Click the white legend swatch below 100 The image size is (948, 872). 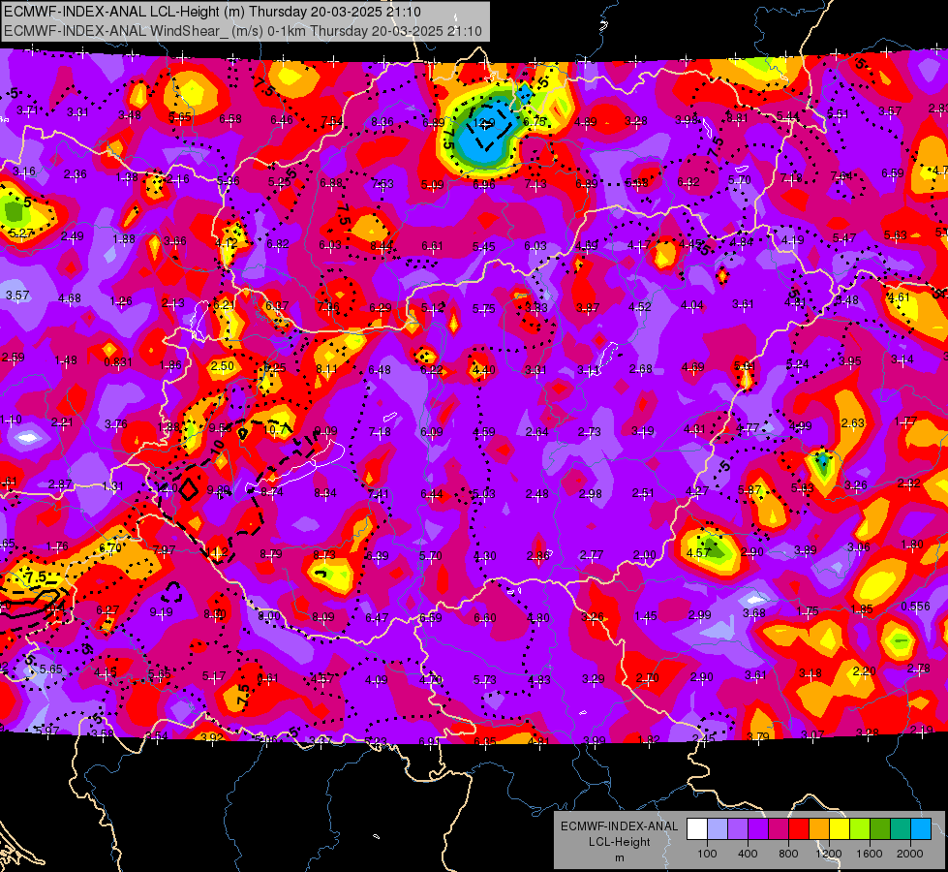coord(697,829)
